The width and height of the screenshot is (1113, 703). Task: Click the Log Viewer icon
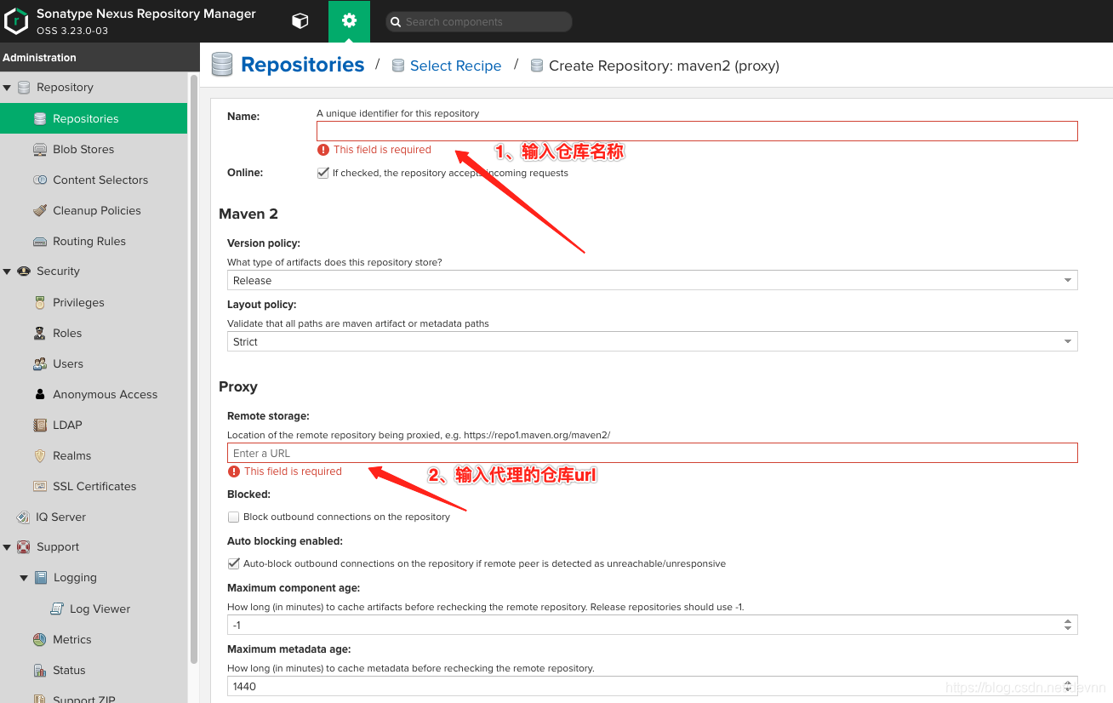(57, 609)
